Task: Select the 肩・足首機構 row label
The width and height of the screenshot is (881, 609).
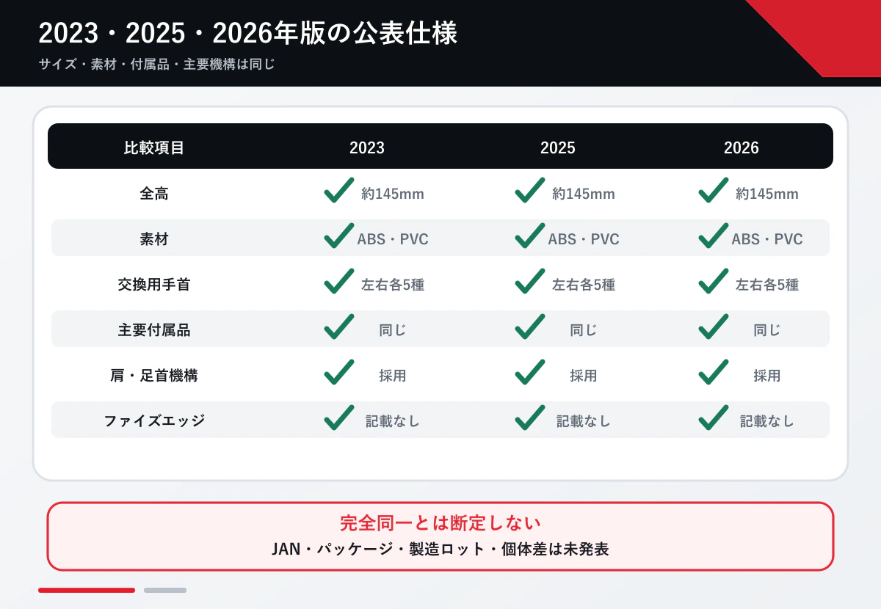Action: pyautogui.click(x=154, y=376)
